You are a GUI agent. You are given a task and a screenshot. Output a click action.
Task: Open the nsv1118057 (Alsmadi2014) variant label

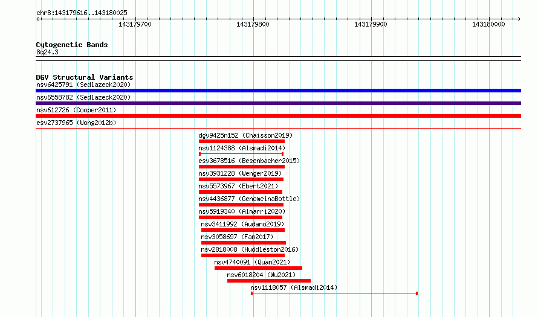pyautogui.click(x=294, y=287)
